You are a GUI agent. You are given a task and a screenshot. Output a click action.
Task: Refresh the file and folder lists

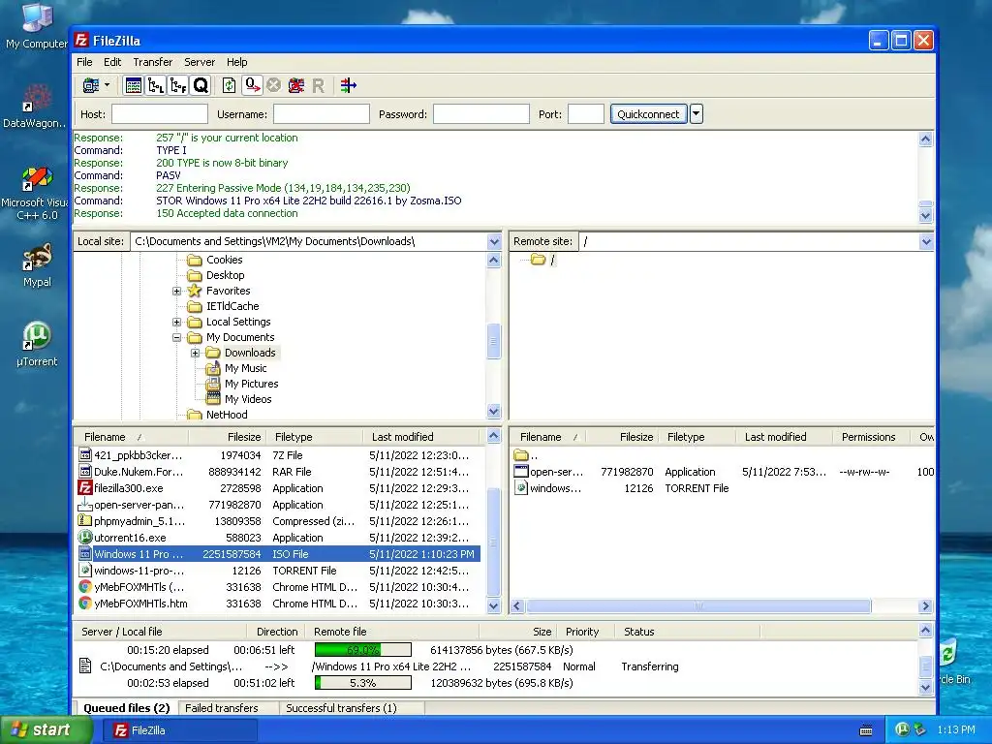tap(229, 85)
